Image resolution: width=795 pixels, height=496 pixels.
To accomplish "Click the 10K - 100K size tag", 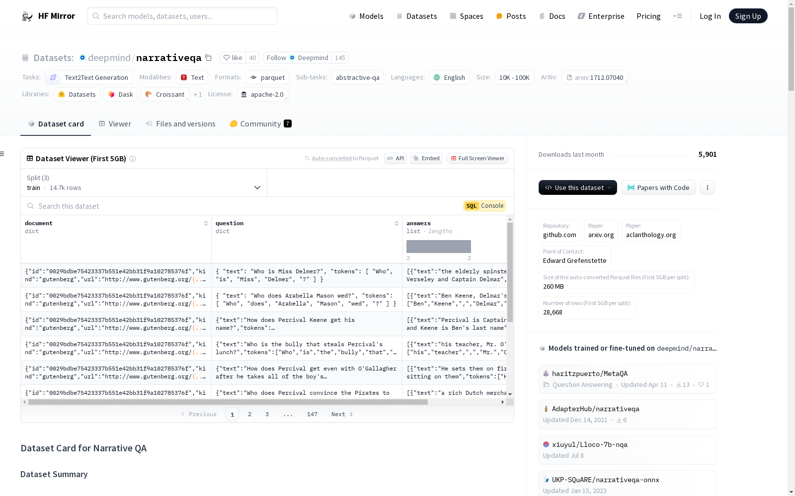I will click(x=514, y=77).
